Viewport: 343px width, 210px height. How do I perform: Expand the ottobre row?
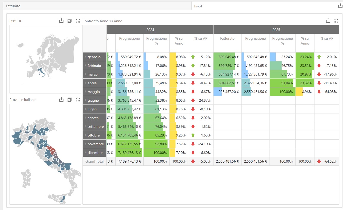click(86, 135)
